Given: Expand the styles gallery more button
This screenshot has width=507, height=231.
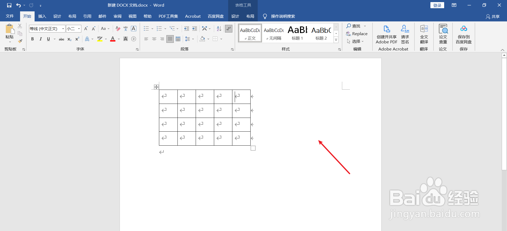Looking at the screenshot, I should [x=336, y=40].
